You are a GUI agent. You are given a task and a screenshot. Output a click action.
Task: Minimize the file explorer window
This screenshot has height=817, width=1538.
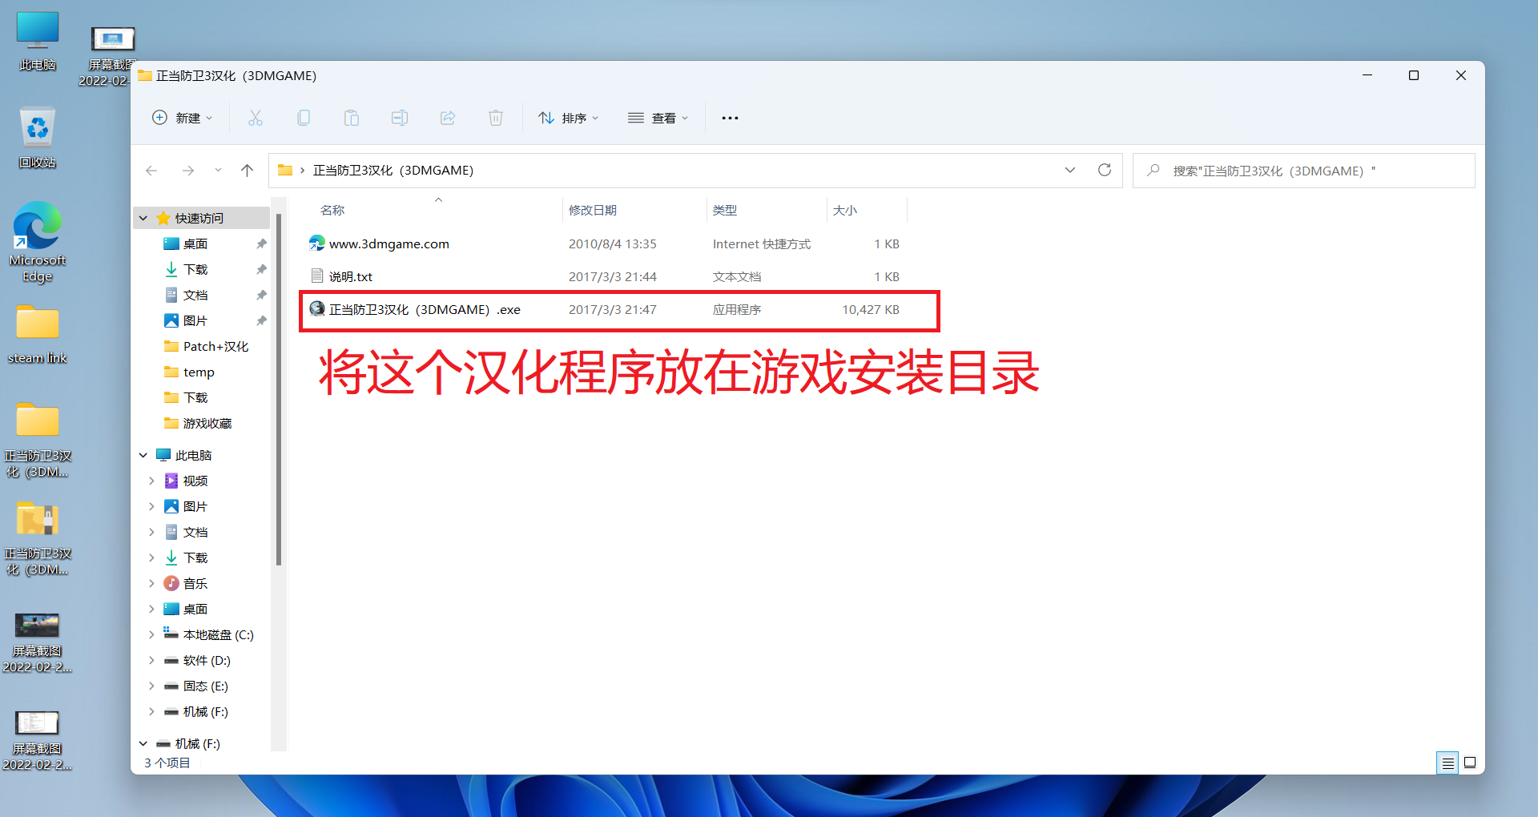tap(1367, 75)
